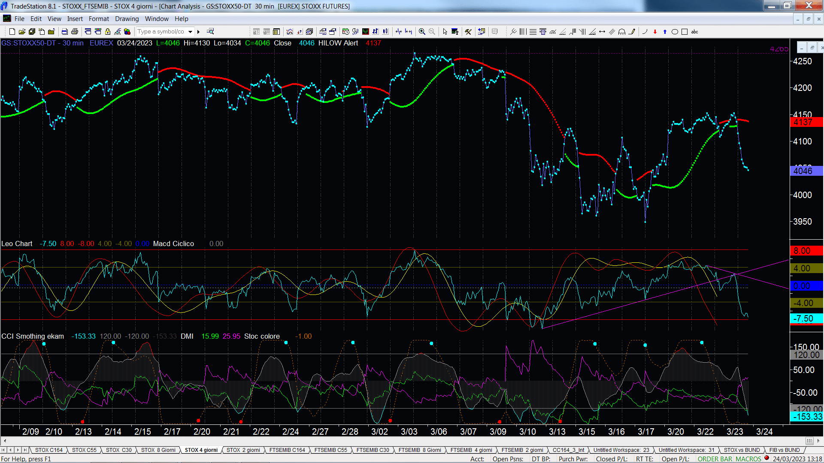Select the hammer Format tool icon

click(x=468, y=32)
